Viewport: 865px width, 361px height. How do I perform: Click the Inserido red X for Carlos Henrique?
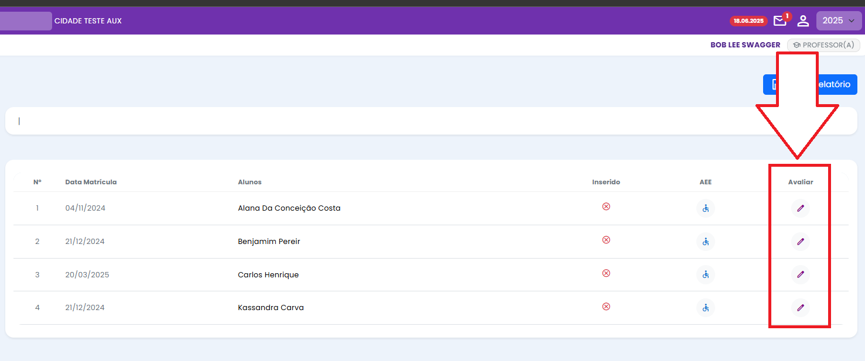point(606,273)
